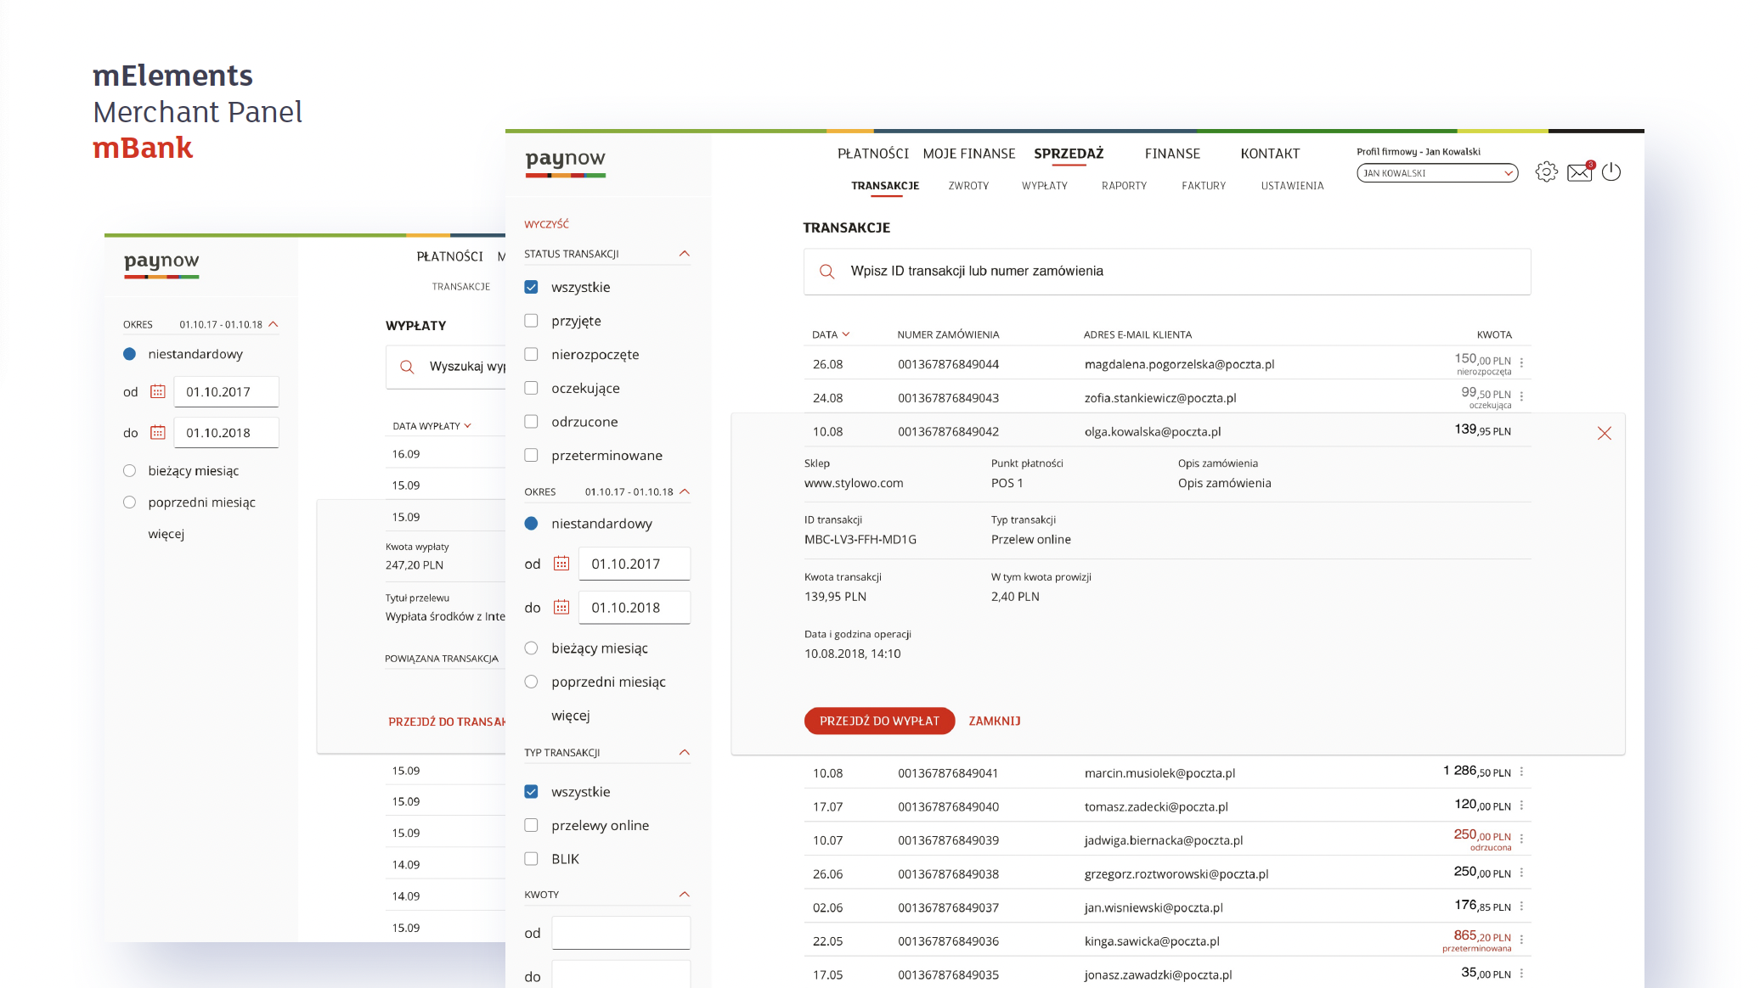The height and width of the screenshot is (988, 1760).
Task: Enable the 'BLIK' transaction type checkbox
Action: [532, 859]
